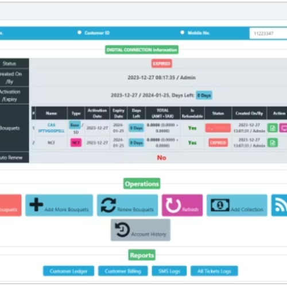Viewport: 287px width, 287px height.
Task: Click the TOTAL (AMT+TAX) column header
Action: pos(162,113)
